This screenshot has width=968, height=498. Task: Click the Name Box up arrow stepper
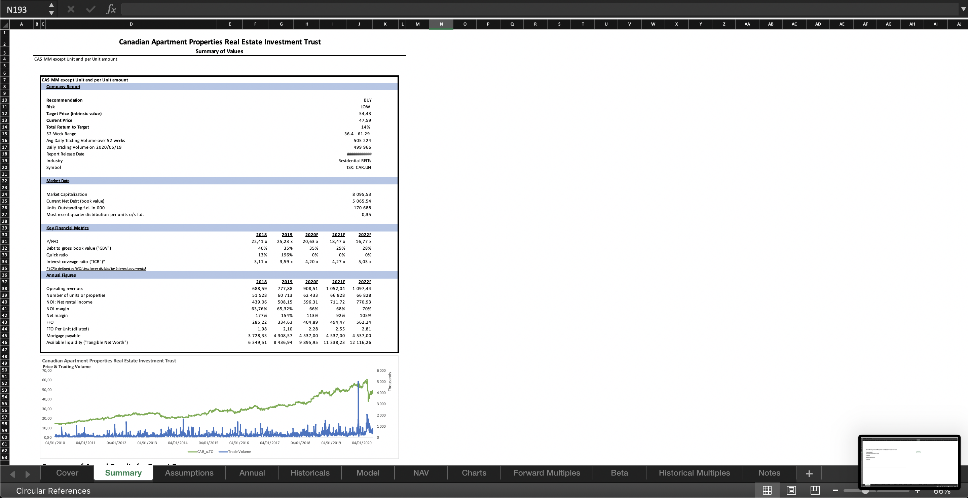pyautogui.click(x=51, y=5)
